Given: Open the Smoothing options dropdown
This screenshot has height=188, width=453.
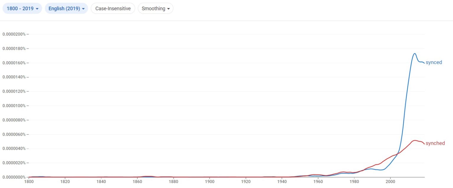Looking at the screenshot, I should point(155,8).
